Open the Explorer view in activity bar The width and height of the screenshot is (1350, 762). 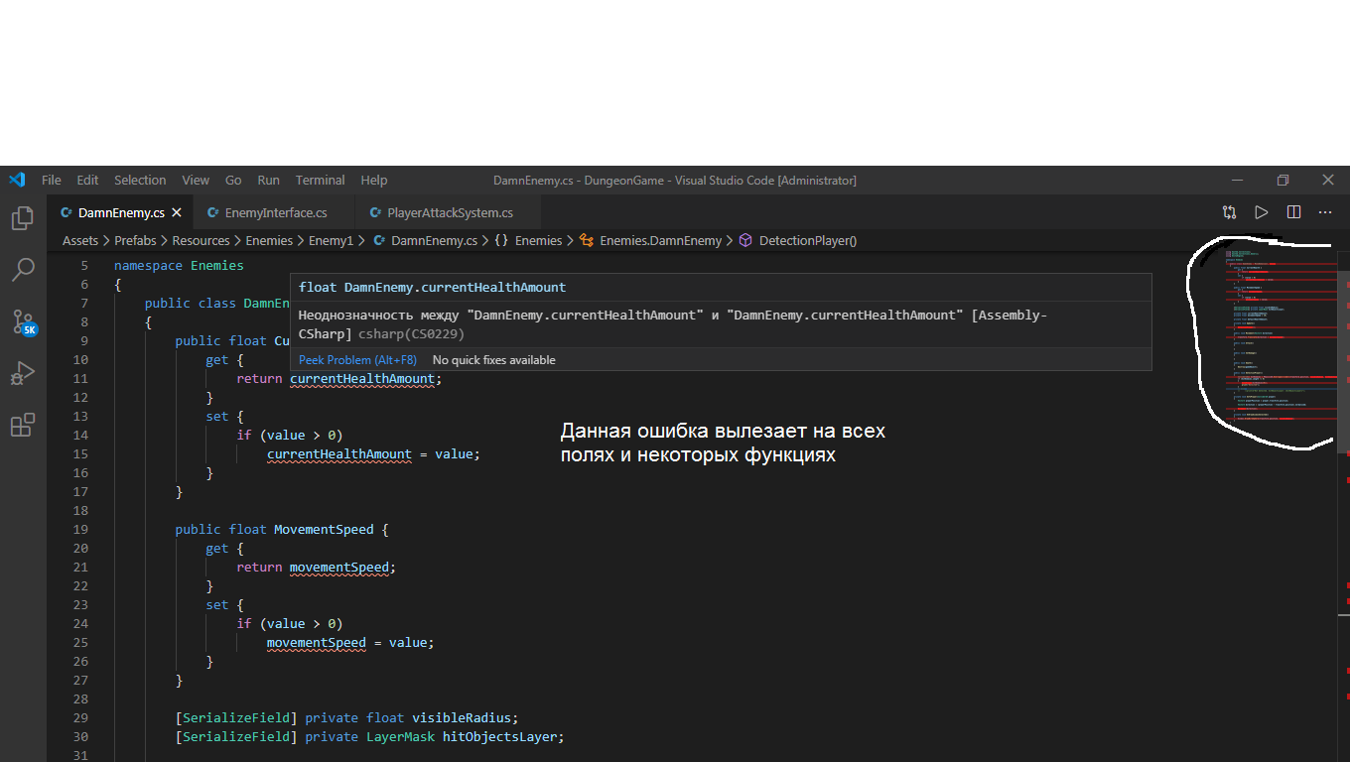click(x=23, y=218)
